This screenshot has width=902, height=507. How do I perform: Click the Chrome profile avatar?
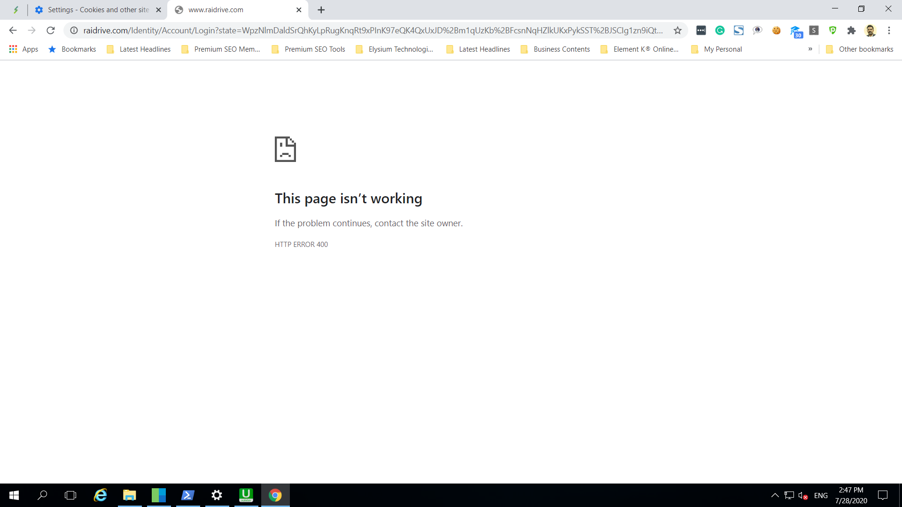(870, 31)
